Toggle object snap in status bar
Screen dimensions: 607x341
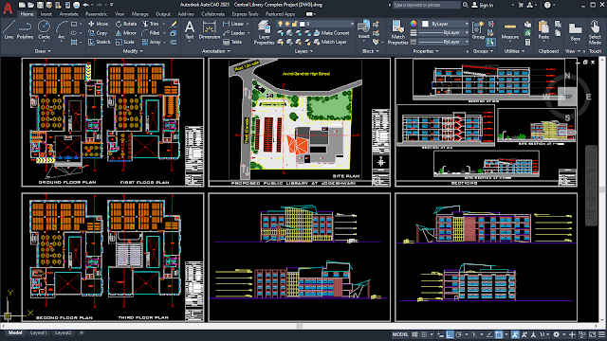[499, 334]
